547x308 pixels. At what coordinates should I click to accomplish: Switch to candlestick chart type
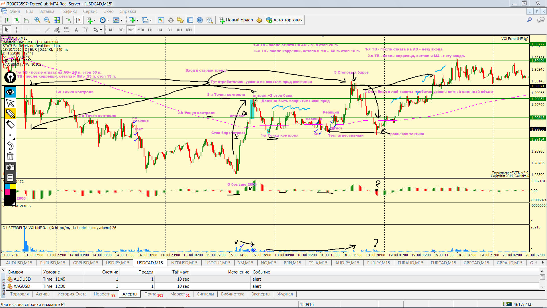(x=17, y=20)
